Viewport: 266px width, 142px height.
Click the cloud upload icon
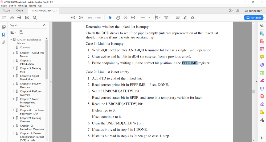point(12,17)
